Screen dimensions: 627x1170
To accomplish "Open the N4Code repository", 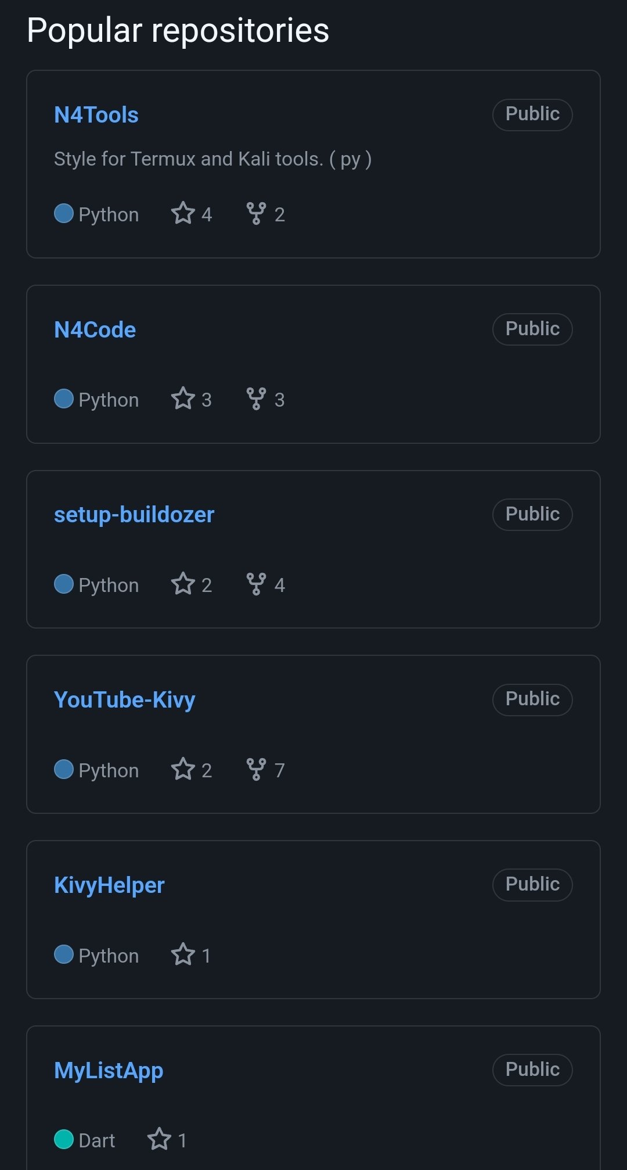I will [x=95, y=330].
